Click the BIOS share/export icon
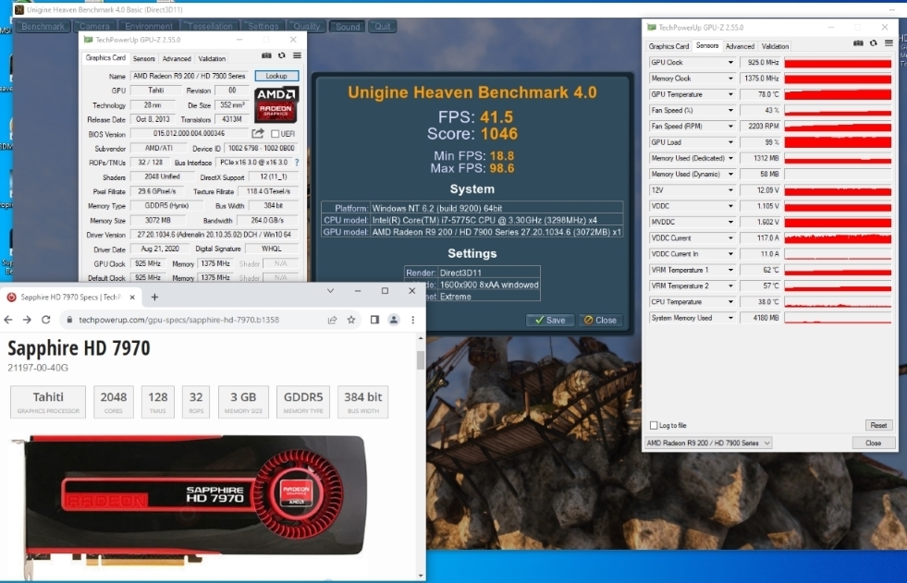Viewport: 907px width, 583px height. coord(258,133)
